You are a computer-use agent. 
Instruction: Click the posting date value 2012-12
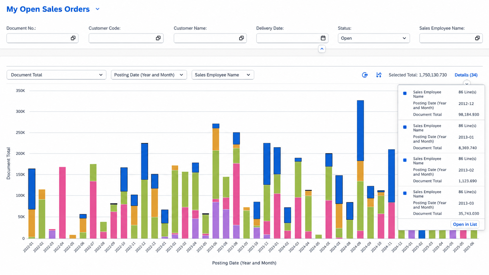pyautogui.click(x=466, y=103)
